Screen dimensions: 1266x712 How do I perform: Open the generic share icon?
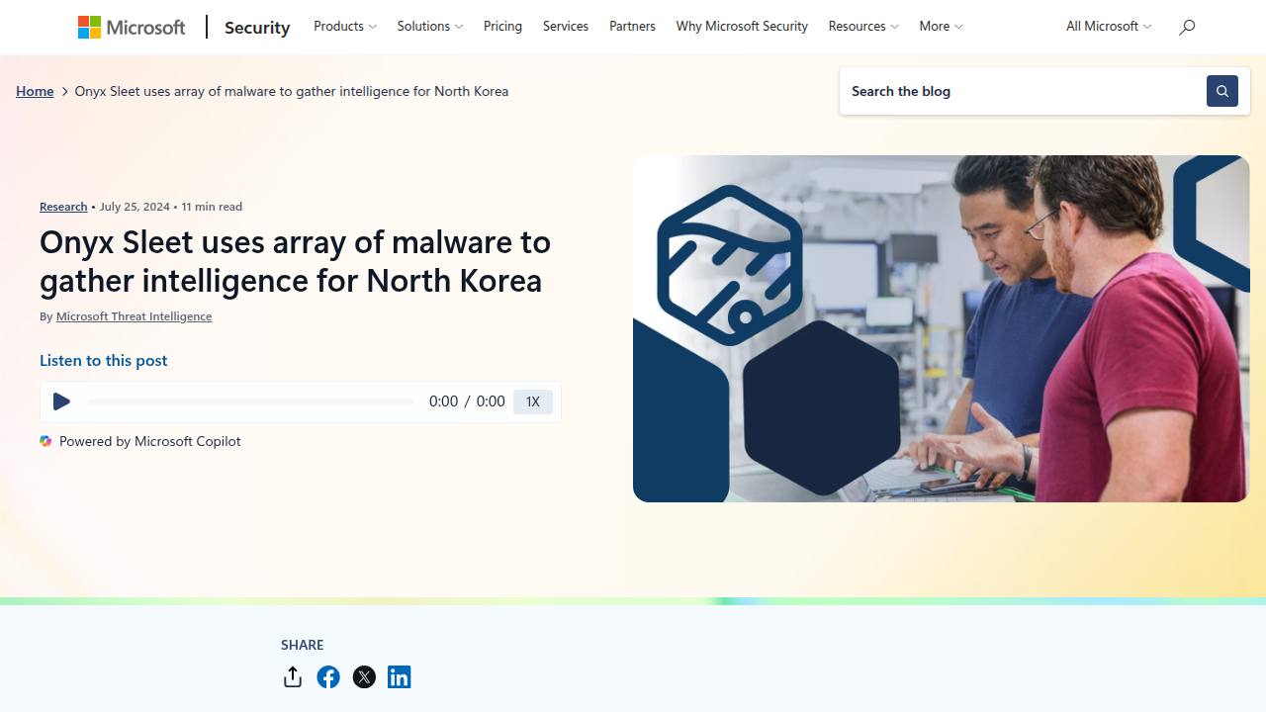click(293, 677)
